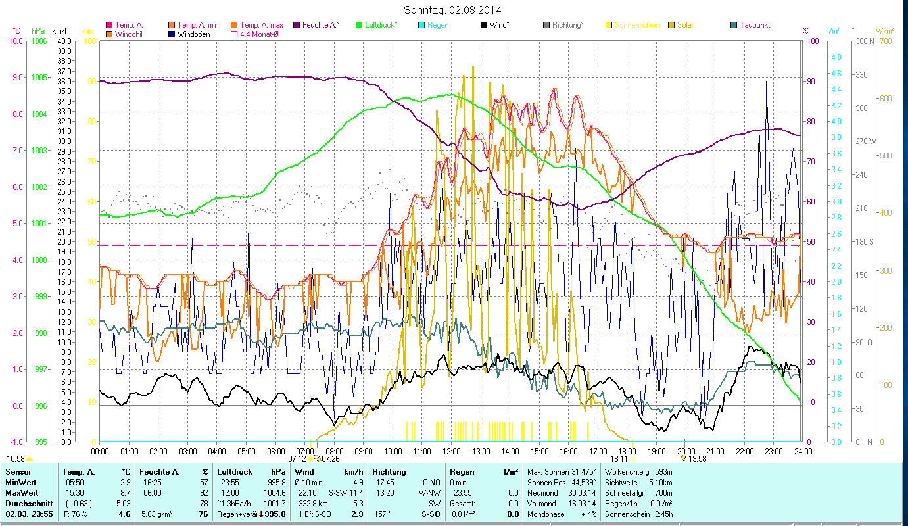Click the dark blue Windböen legend square
The image size is (908, 526).
pyautogui.click(x=172, y=34)
